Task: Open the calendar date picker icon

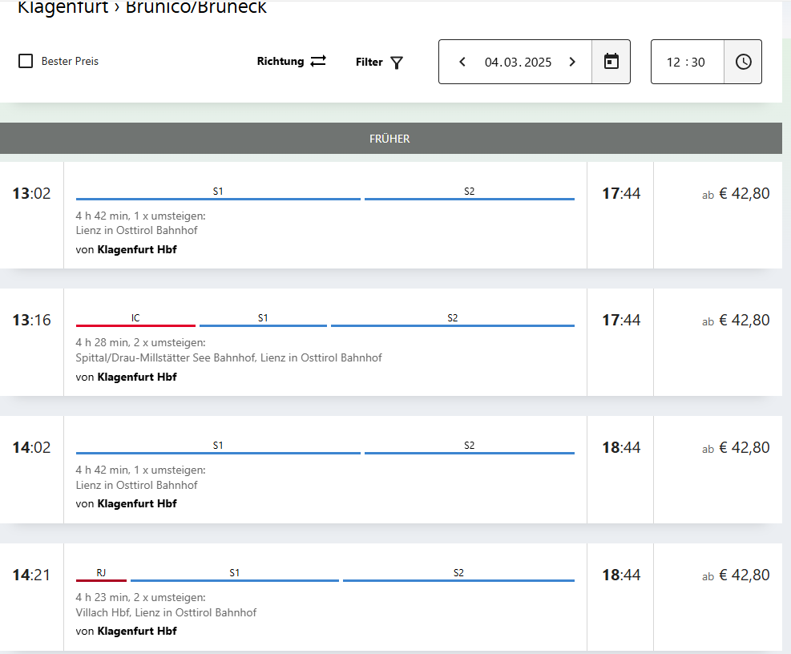Action: coord(611,62)
